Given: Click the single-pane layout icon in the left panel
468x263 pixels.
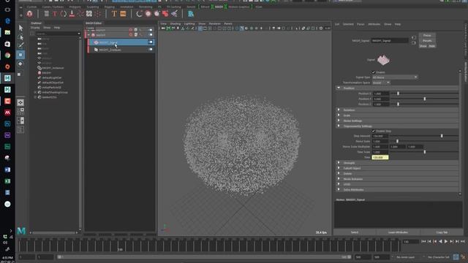Looking at the screenshot, I should pos(20,102).
